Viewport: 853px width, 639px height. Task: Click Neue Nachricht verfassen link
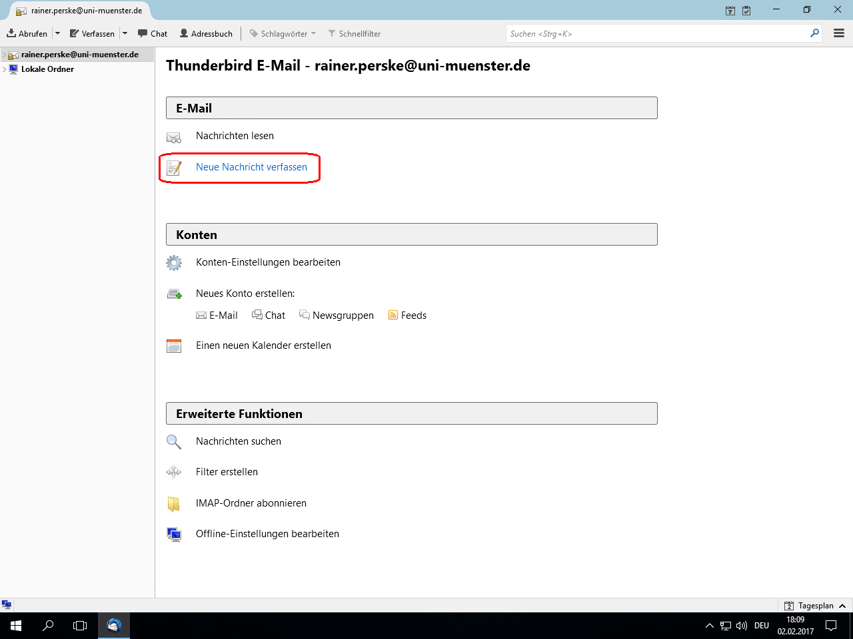(x=251, y=167)
